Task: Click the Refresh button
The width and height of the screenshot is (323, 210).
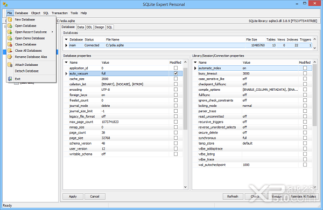Action: point(233,197)
